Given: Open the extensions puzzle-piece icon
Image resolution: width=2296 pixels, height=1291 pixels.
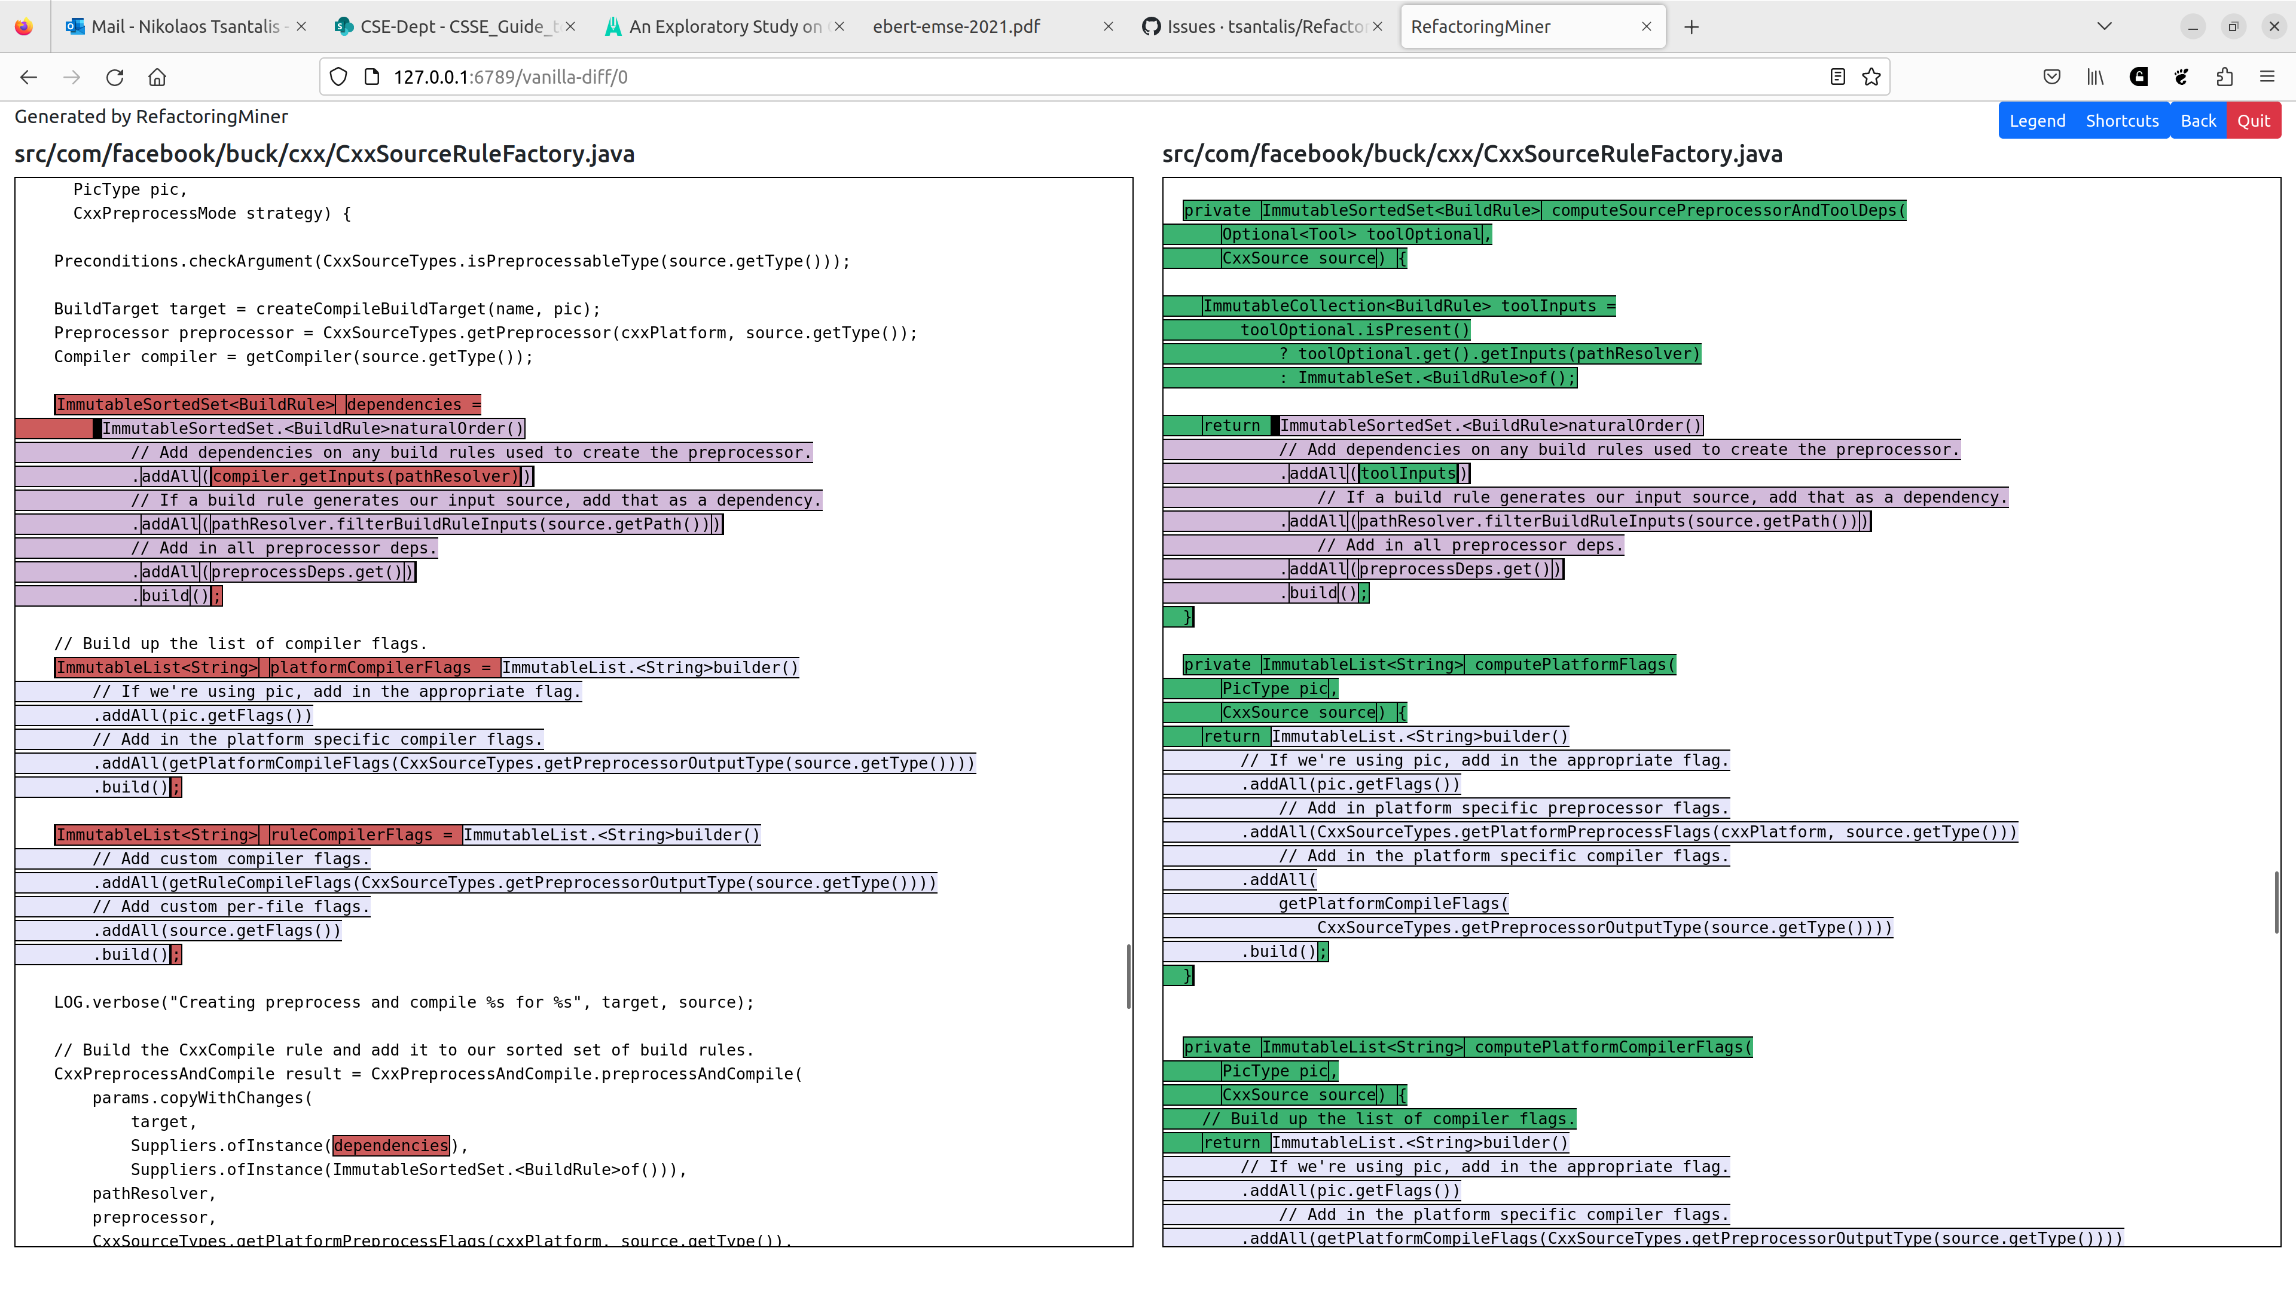Looking at the screenshot, I should 2224,77.
